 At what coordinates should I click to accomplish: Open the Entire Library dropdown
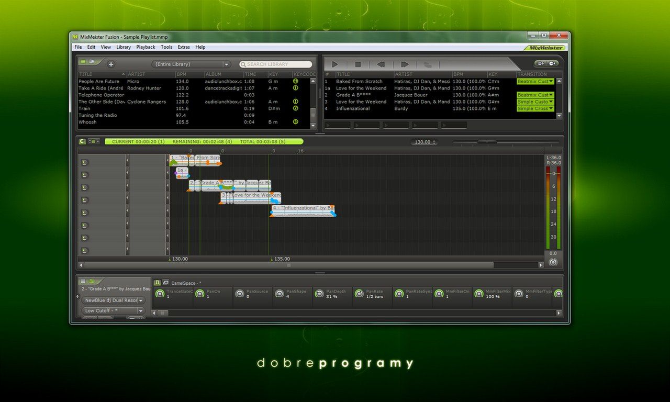click(x=191, y=64)
